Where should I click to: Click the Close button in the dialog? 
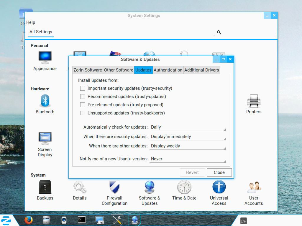[219, 172]
